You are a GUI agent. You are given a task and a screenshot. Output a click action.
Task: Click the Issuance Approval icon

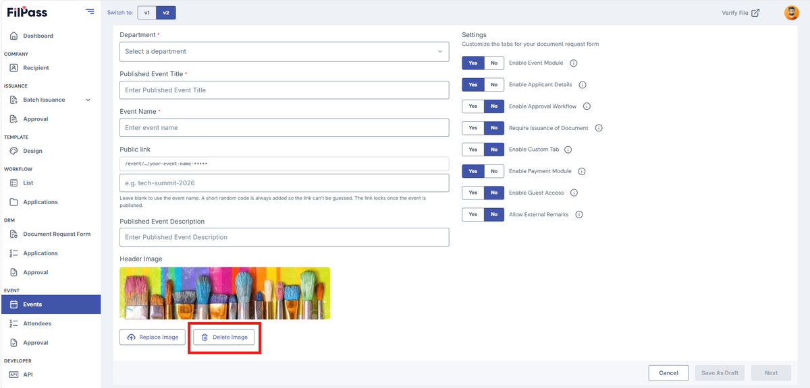click(x=13, y=119)
